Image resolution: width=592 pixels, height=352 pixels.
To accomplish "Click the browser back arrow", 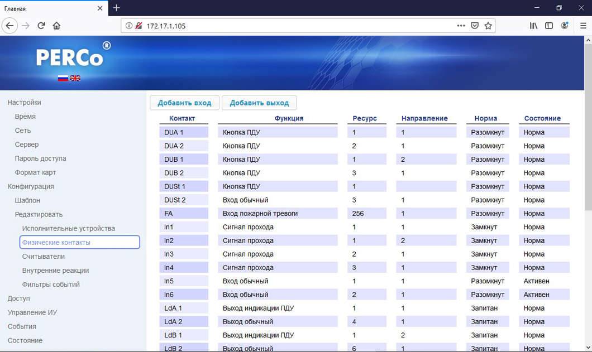I will coord(9,26).
